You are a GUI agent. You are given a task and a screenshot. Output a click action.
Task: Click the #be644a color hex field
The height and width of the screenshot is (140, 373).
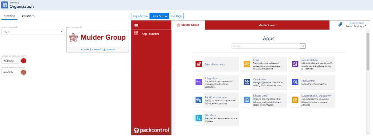click(x=10, y=72)
